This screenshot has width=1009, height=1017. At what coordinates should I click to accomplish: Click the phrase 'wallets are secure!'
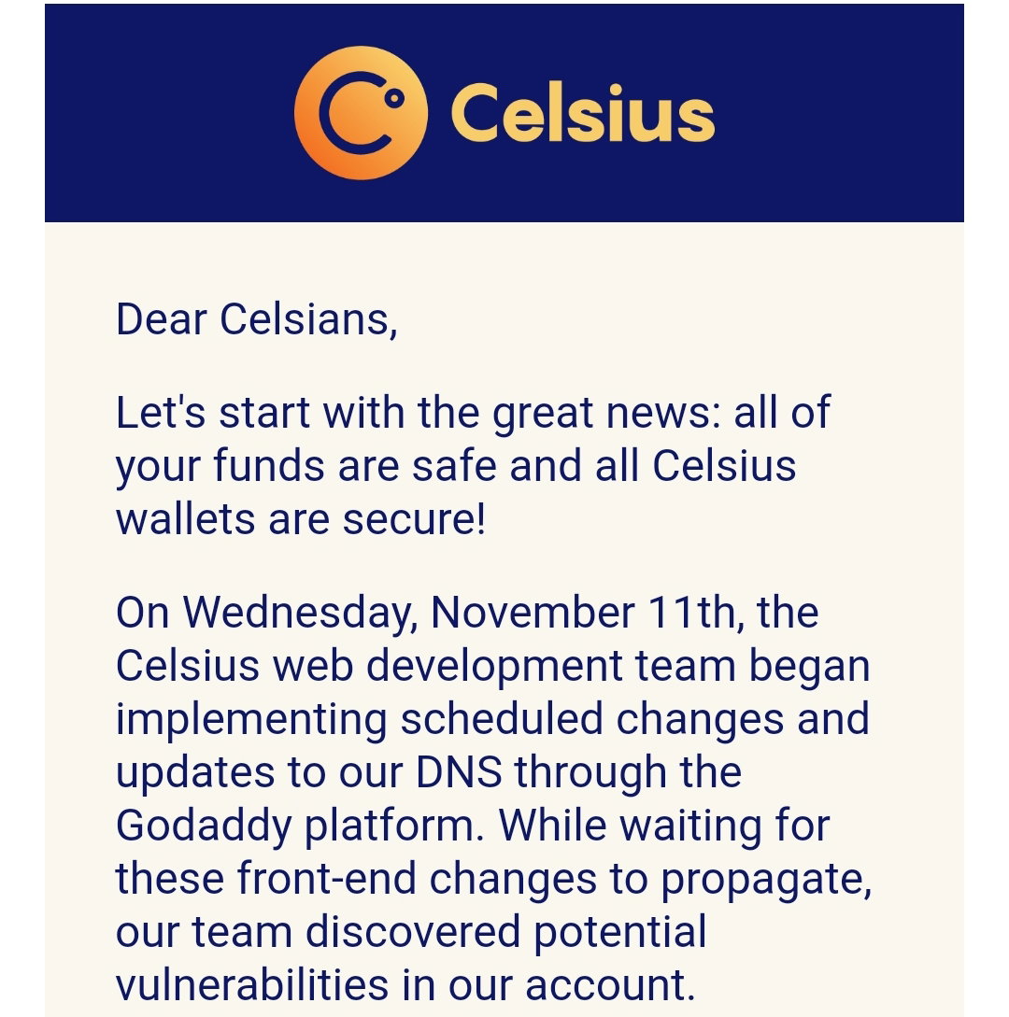(301, 519)
